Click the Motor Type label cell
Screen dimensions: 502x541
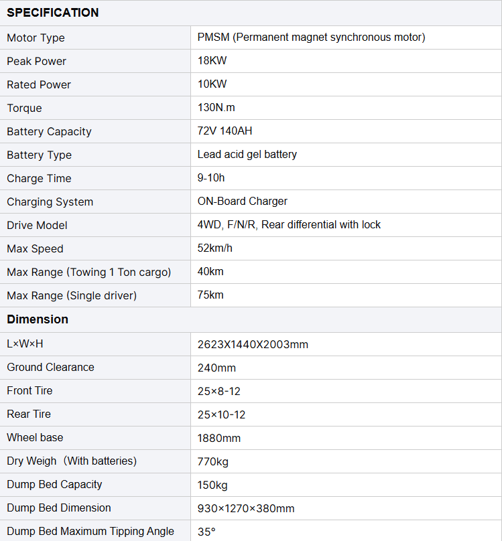pos(36,38)
